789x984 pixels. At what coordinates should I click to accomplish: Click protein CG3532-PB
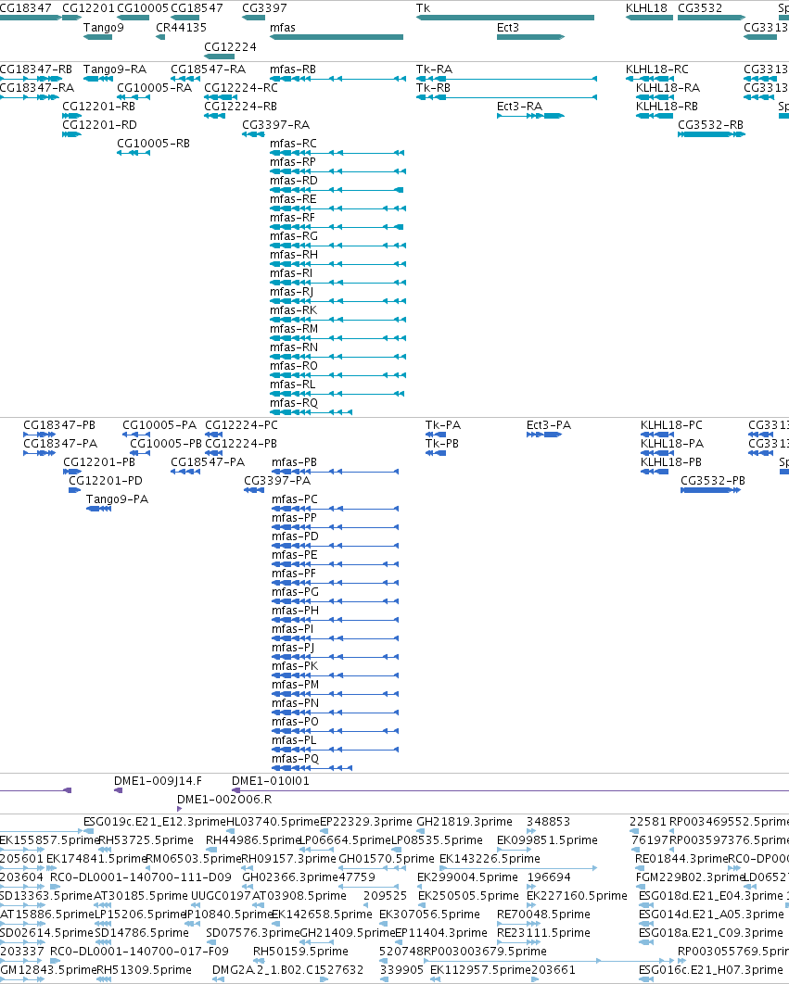713,481
